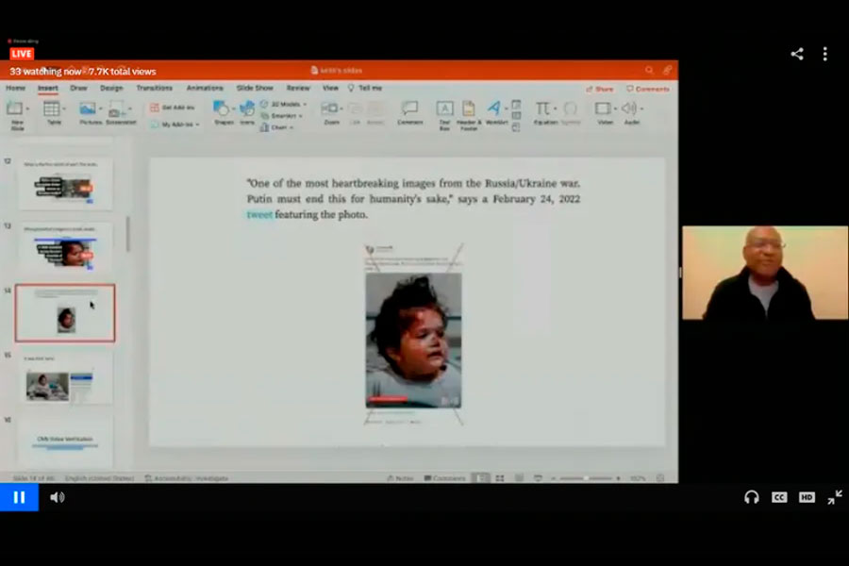This screenshot has width=849, height=566.
Task: Select slide 15 thumbnail
Action: 65,377
